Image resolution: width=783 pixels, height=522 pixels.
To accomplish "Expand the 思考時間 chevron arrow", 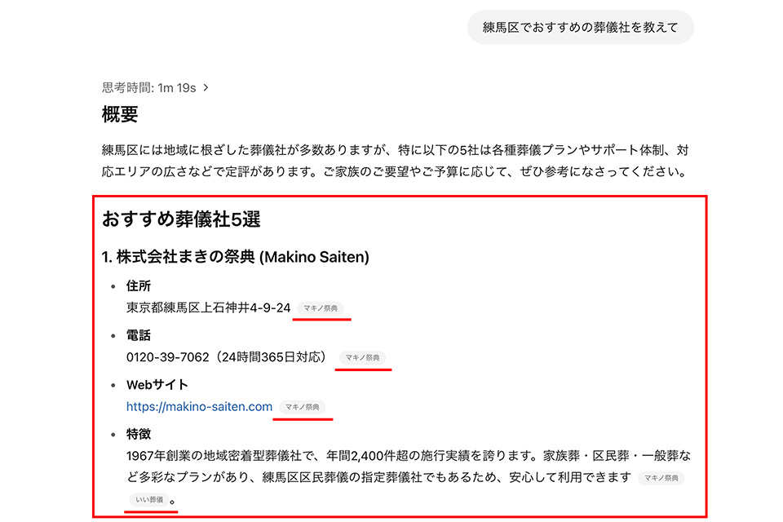I will coord(206,88).
